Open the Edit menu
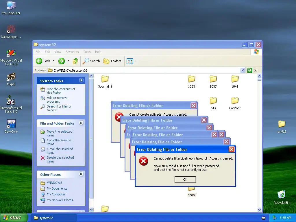296x222 pixels. 47,52
